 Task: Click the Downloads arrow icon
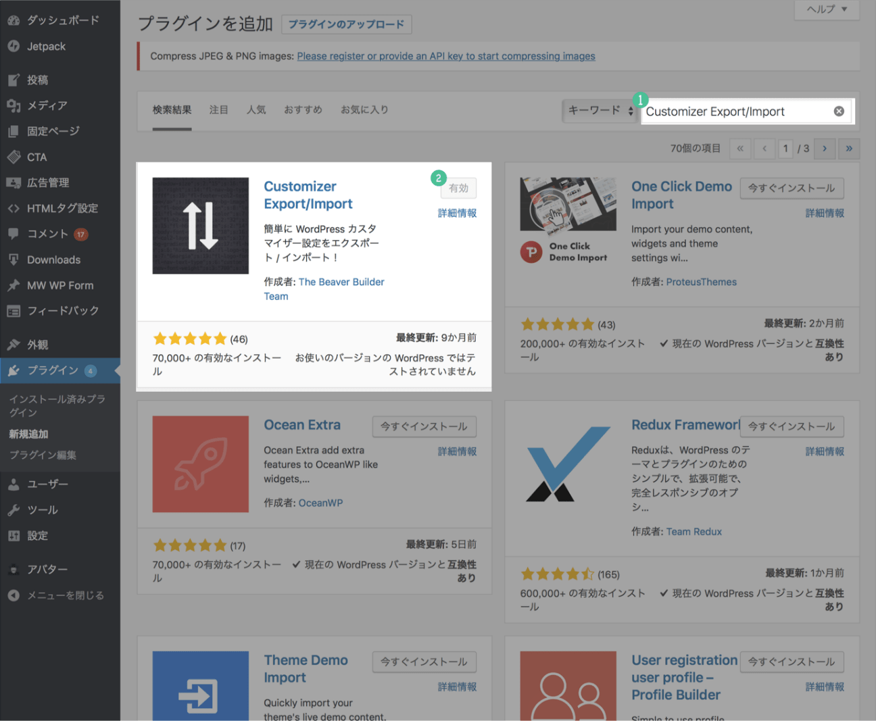click(x=14, y=259)
